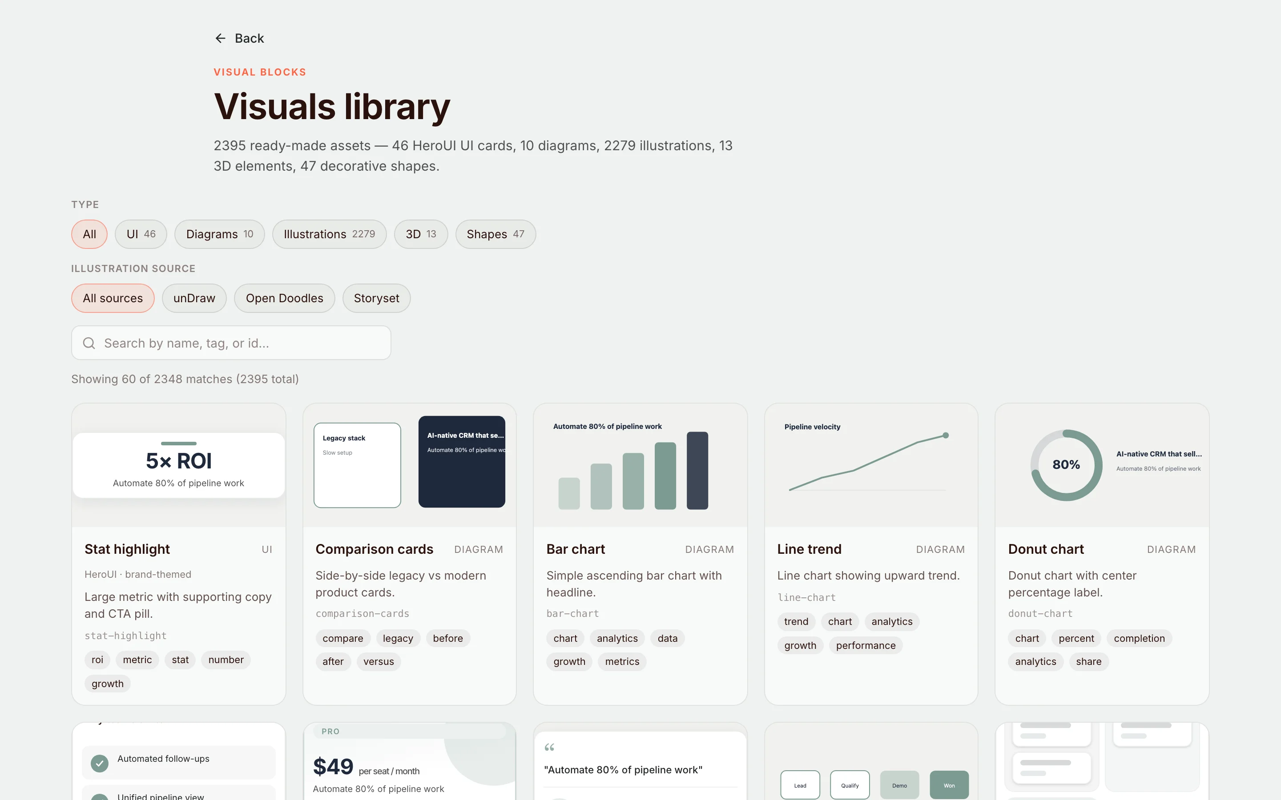Open the Stat highlight preview thumbnail
The width and height of the screenshot is (1281, 800).
click(179, 465)
